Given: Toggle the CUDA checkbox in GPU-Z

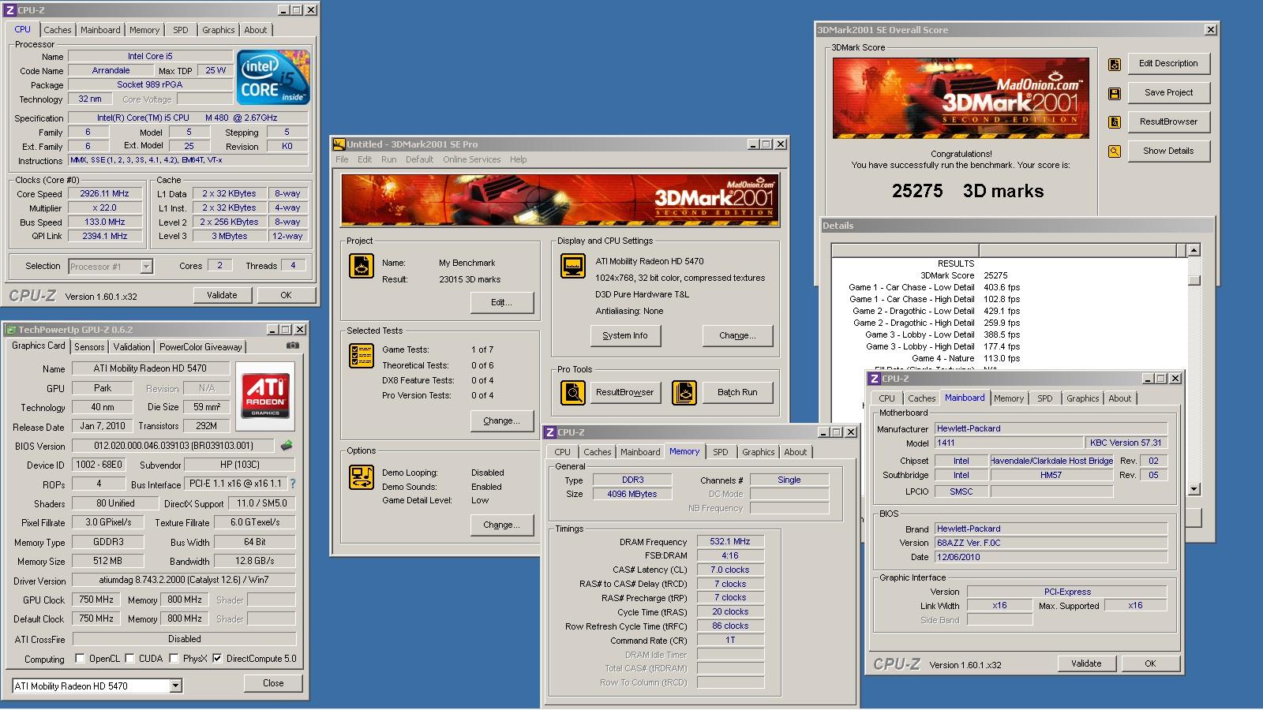Looking at the screenshot, I should (x=129, y=659).
